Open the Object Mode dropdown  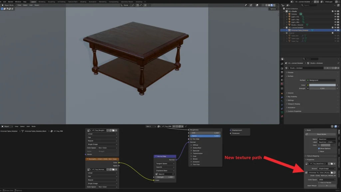pyautogui.click(x=9, y=5)
